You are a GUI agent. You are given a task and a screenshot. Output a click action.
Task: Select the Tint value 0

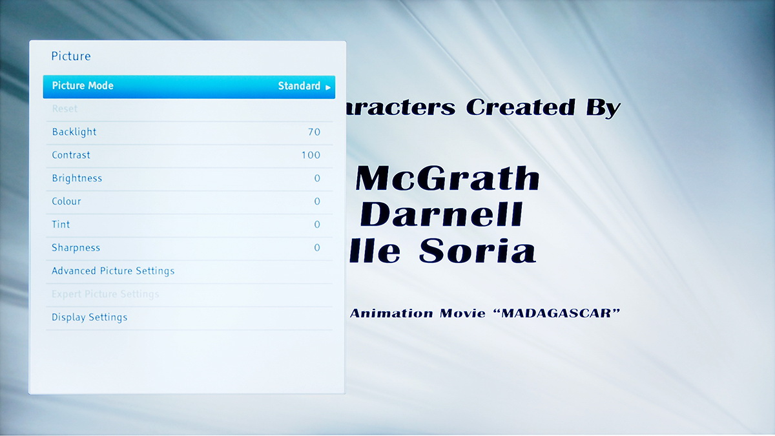[x=317, y=225]
